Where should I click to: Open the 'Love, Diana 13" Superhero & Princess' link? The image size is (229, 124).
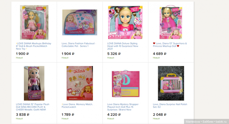(170, 45)
